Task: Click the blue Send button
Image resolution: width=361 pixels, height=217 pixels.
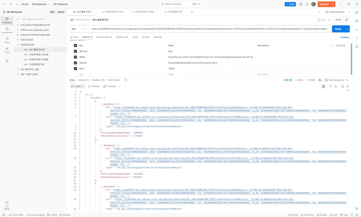Action: tap(338, 29)
